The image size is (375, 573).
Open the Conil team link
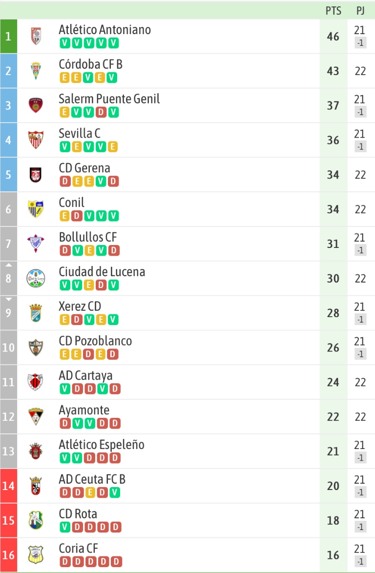coord(72,203)
